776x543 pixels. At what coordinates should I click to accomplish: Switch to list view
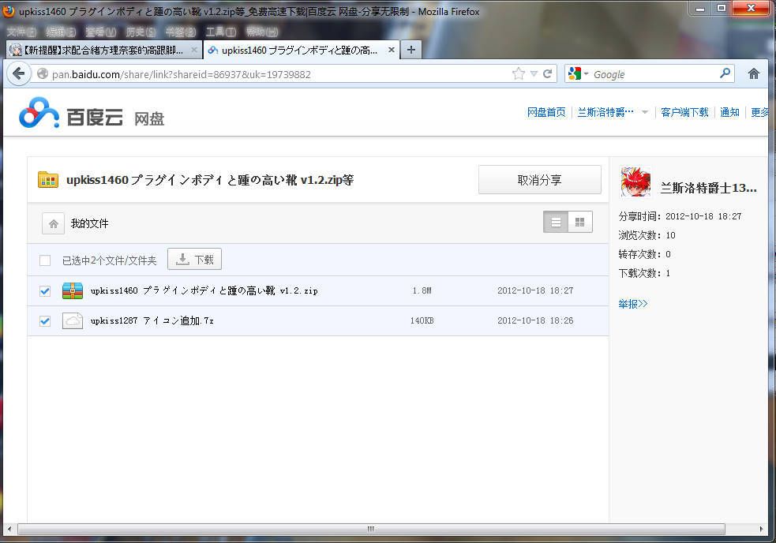click(556, 223)
